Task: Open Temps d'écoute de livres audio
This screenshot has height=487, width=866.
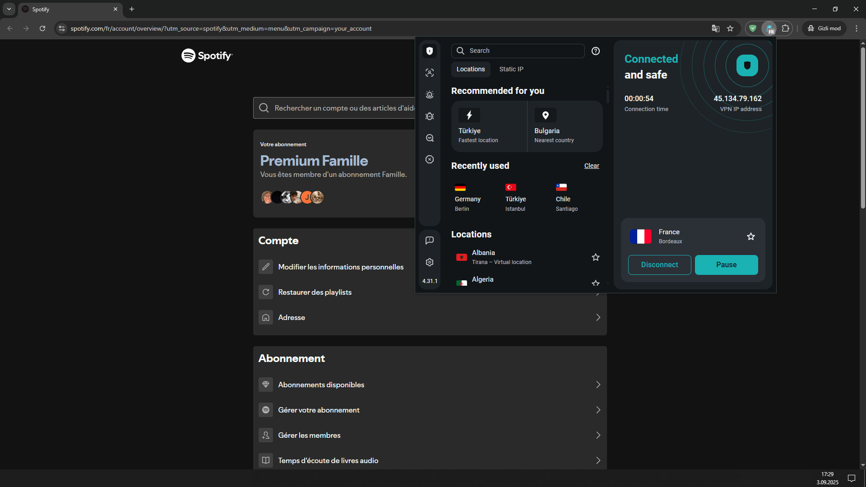Action: pos(430,460)
